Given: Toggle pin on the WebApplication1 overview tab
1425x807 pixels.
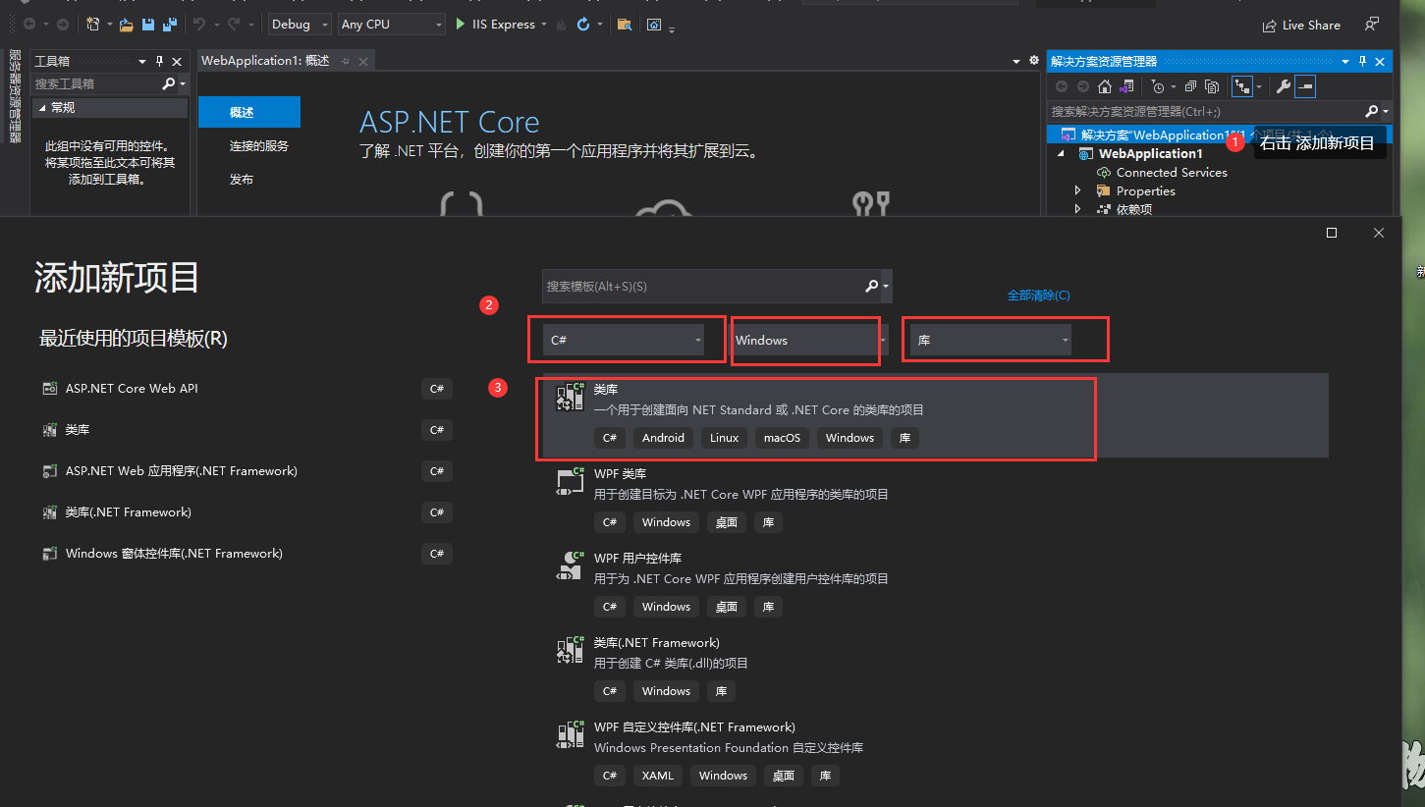Looking at the screenshot, I should pos(346,61).
